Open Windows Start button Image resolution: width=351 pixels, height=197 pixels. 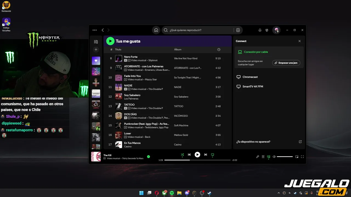141,193
